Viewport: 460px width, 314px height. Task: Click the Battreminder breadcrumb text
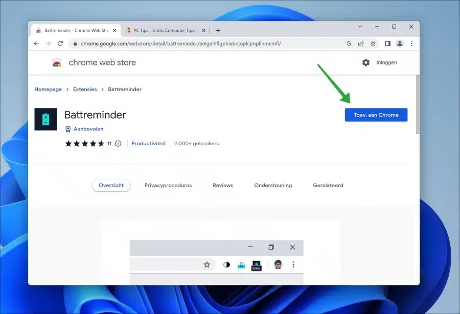point(125,89)
